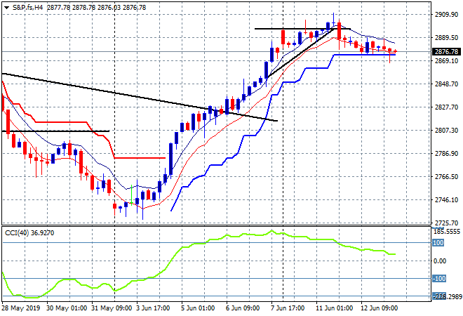Click the dropdown triangle beside S&P.fs,H4
Screen dimensions: 463x316
(x=6, y=8)
